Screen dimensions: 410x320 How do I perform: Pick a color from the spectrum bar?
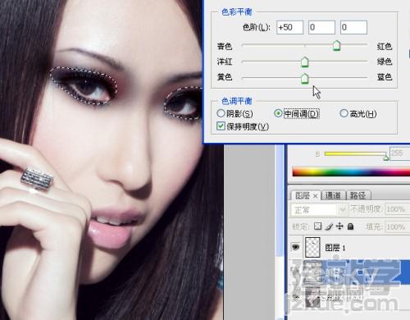point(351,172)
